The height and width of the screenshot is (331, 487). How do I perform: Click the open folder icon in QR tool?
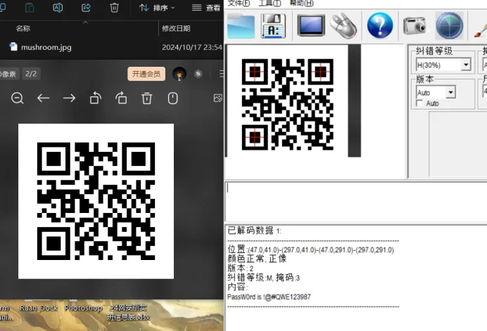(241, 25)
